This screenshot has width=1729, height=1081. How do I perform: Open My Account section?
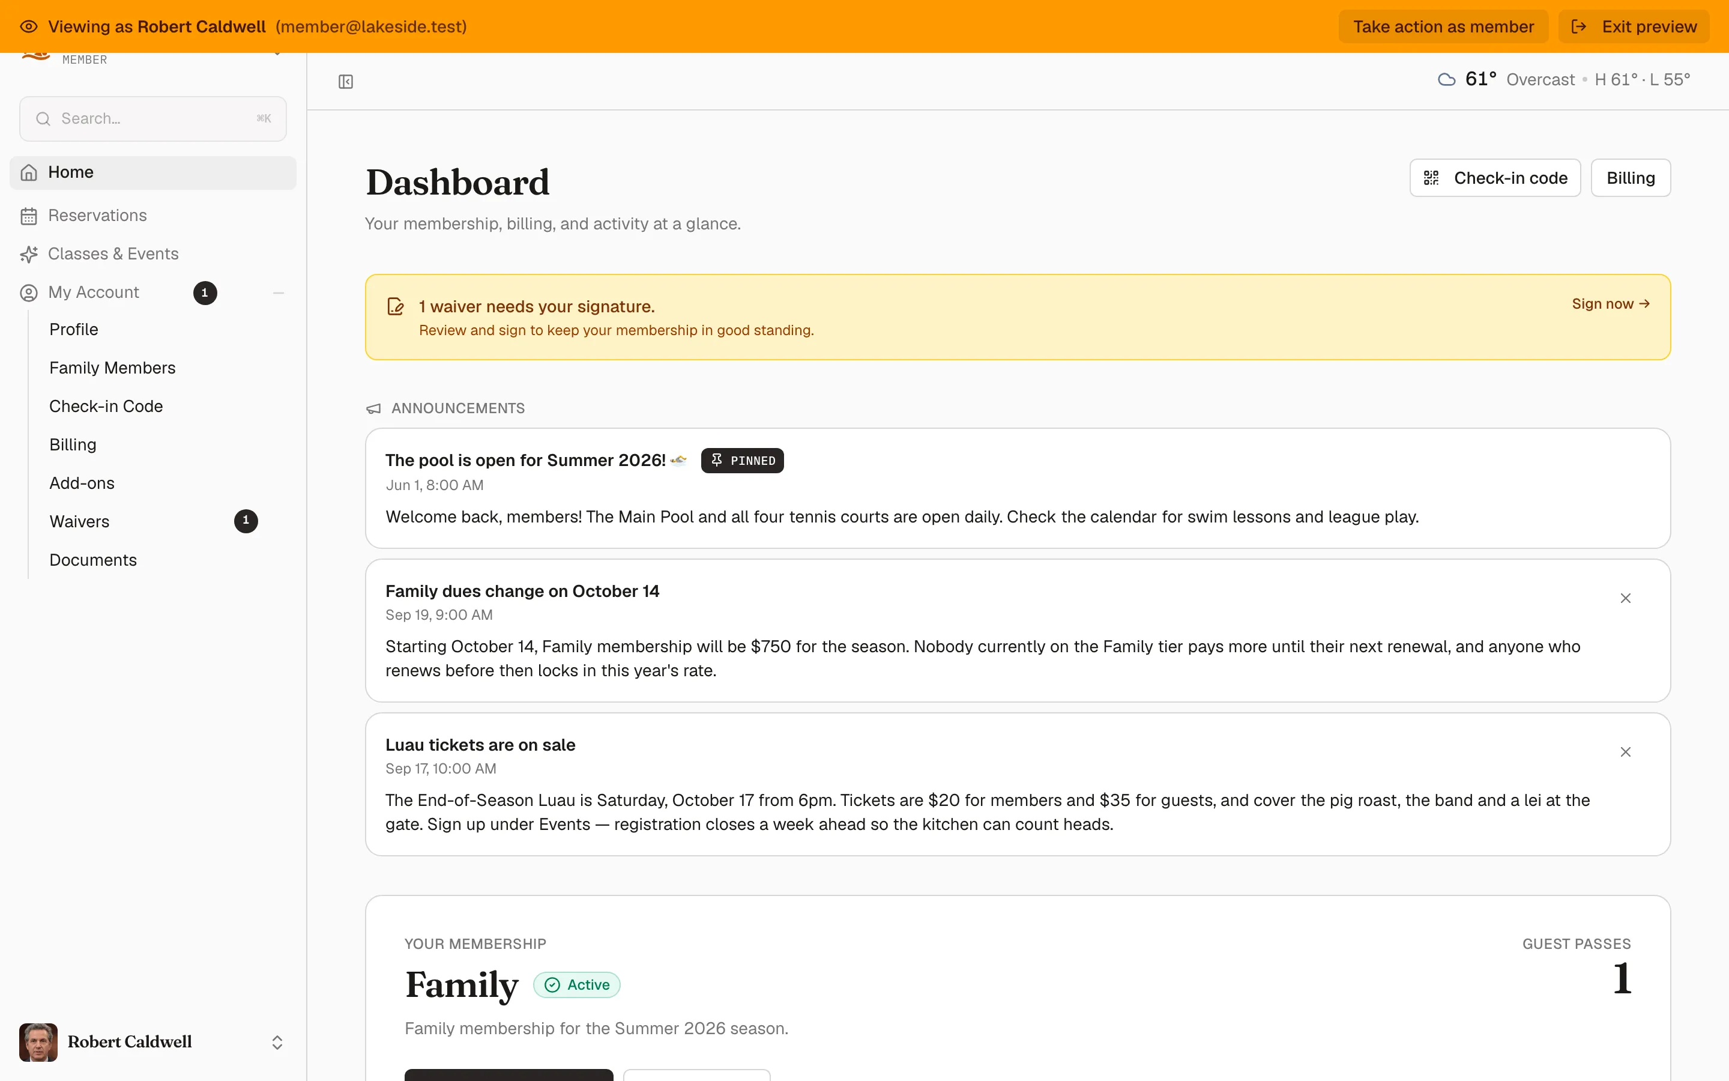pos(94,292)
